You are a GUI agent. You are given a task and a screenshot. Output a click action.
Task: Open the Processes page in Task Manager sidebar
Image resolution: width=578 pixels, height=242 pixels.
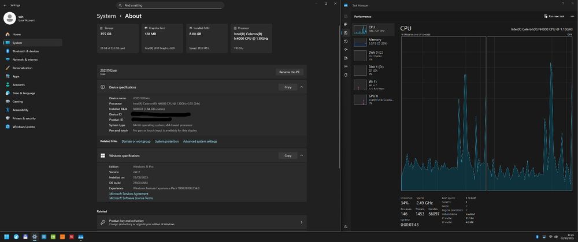point(346,24)
